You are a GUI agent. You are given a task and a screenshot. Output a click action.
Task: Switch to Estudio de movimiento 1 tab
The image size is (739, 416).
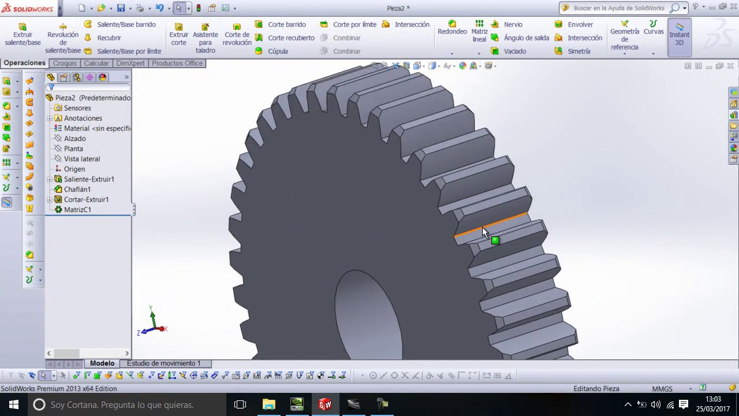tap(164, 363)
